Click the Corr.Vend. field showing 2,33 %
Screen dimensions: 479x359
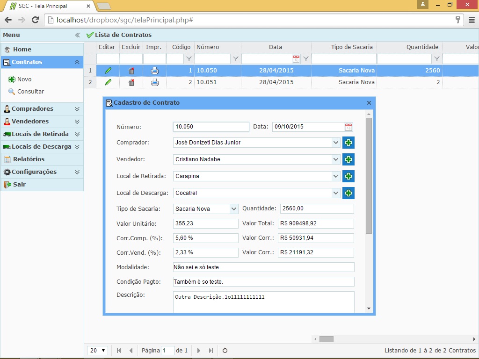click(x=206, y=252)
